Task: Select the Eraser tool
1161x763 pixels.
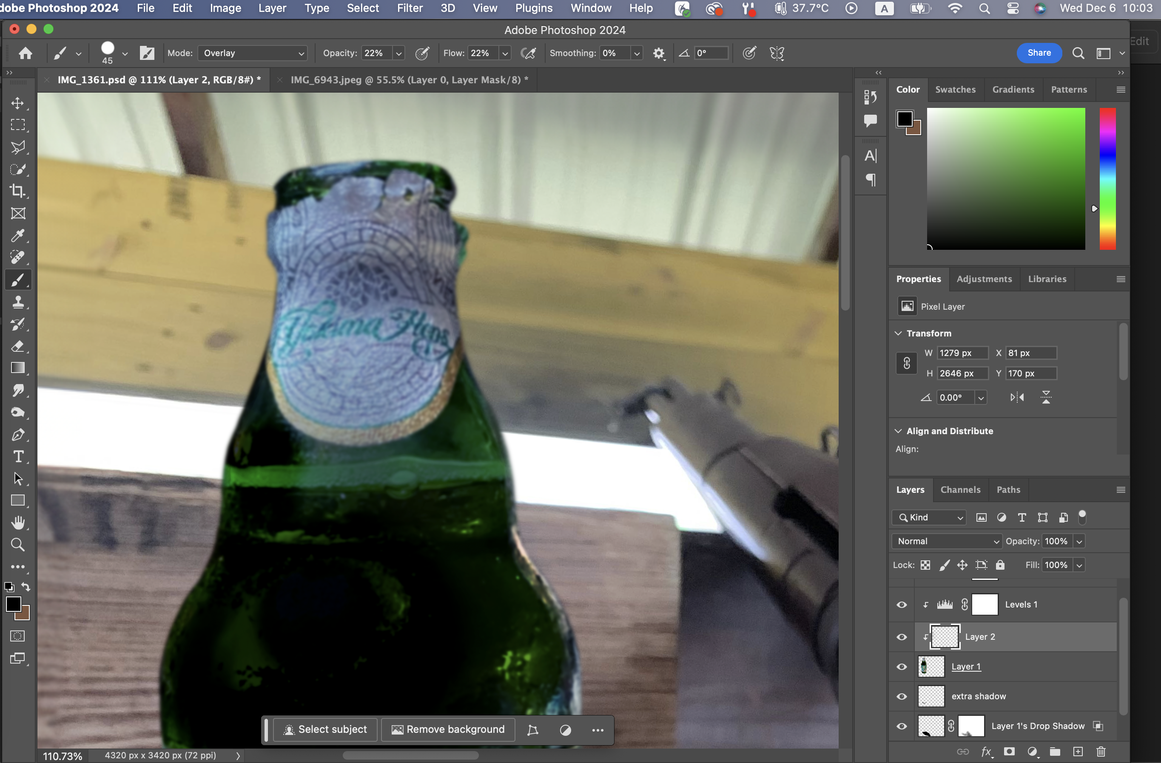Action: 18,346
